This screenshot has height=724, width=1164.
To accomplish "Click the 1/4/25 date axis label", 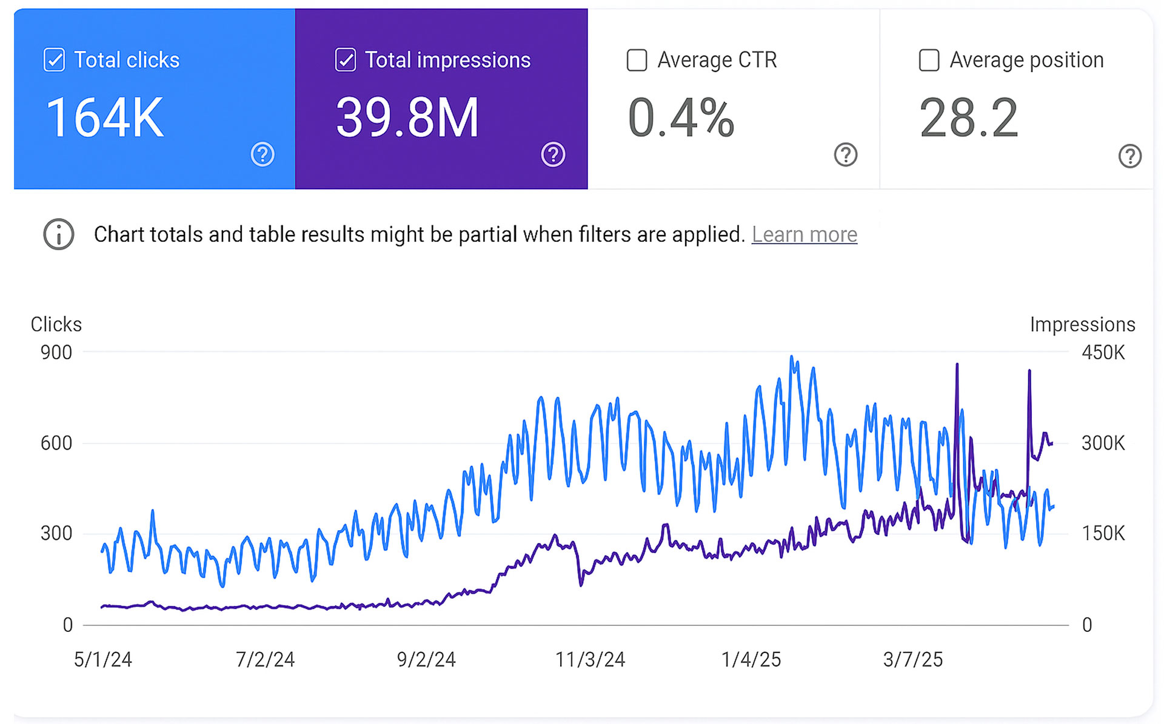I will tap(751, 659).
